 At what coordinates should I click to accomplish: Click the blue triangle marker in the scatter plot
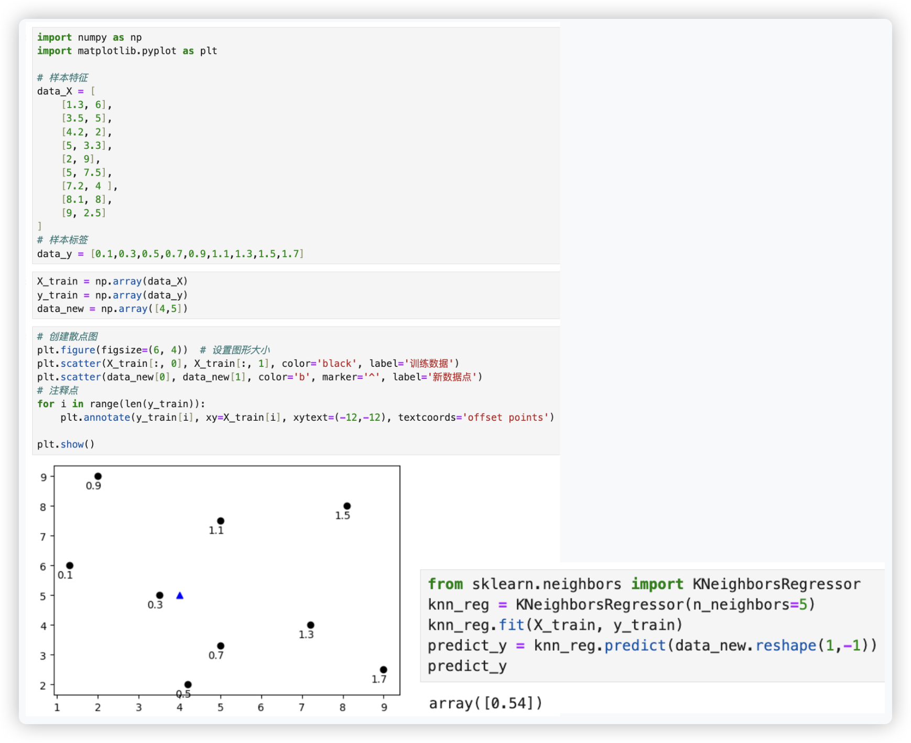(180, 595)
